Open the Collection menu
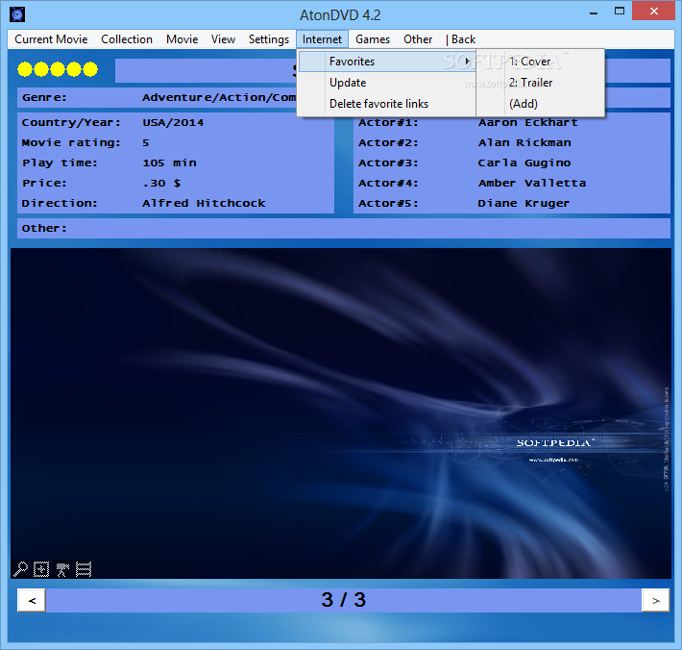The width and height of the screenshot is (682, 650). pyautogui.click(x=127, y=39)
